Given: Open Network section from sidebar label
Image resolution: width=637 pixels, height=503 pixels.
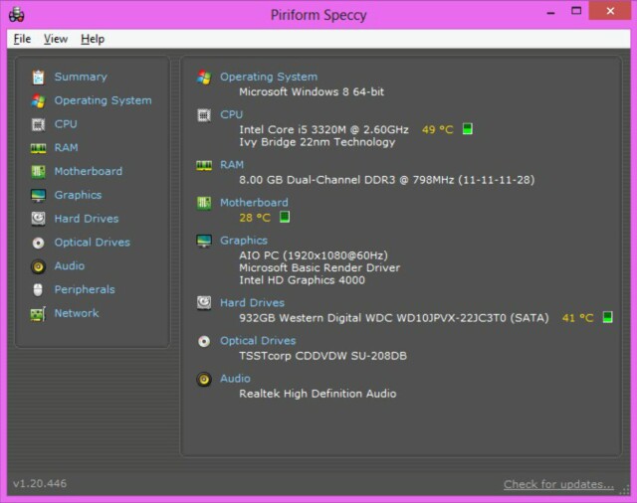Looking at the screenshot, I should 77,313.
